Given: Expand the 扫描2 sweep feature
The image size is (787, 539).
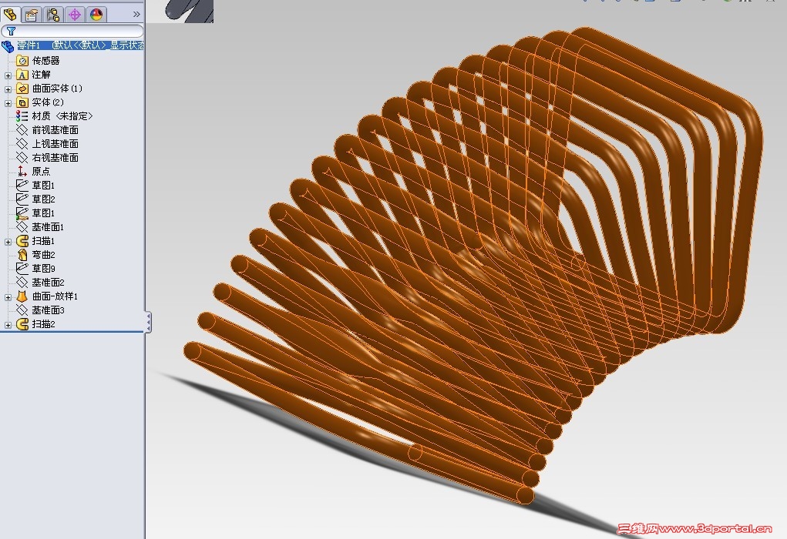Looking at the screenshot, I should (8, 325).
